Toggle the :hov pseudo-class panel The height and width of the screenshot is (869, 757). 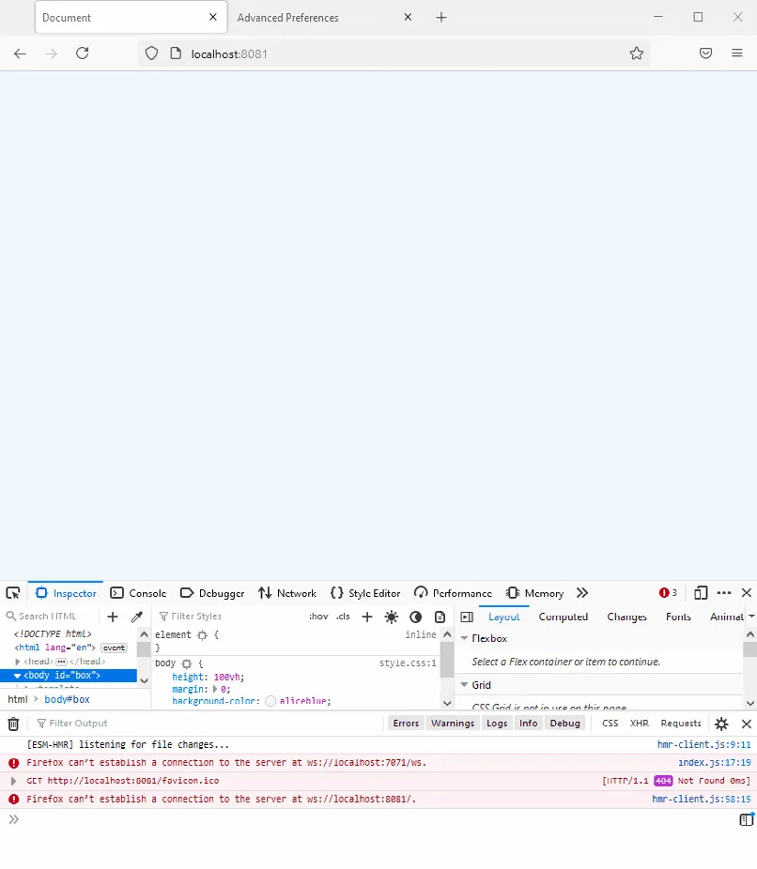coord(318,617)
